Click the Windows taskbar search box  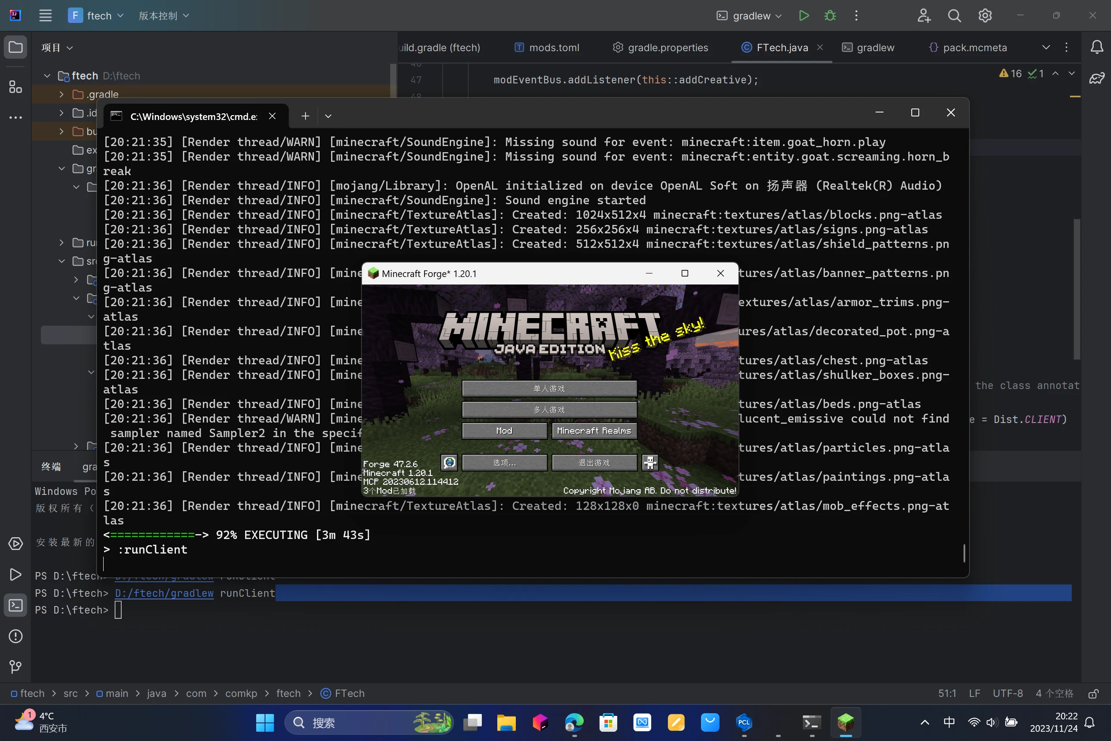pos(369,722)
